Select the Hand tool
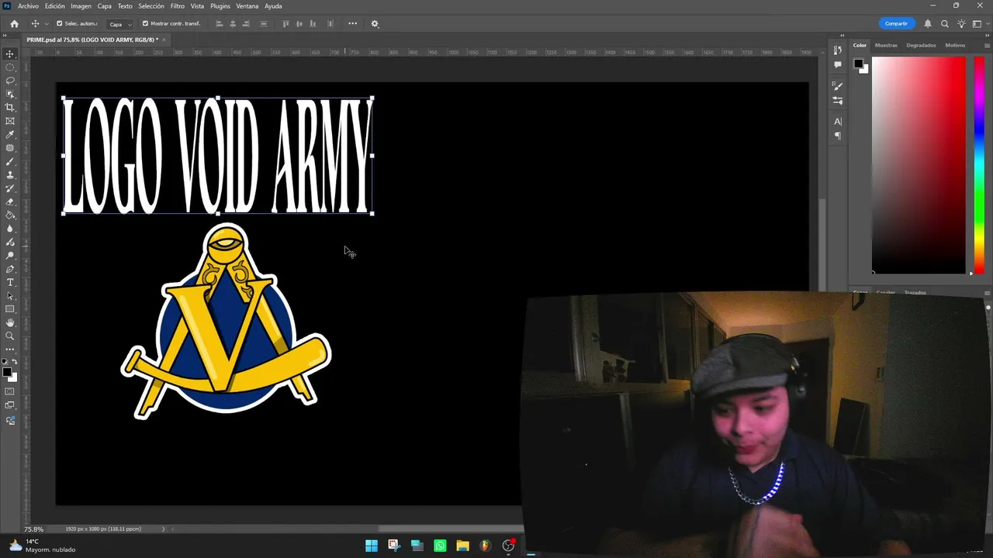The width and height of the screenshot is (993, 558). click(10, 322)
